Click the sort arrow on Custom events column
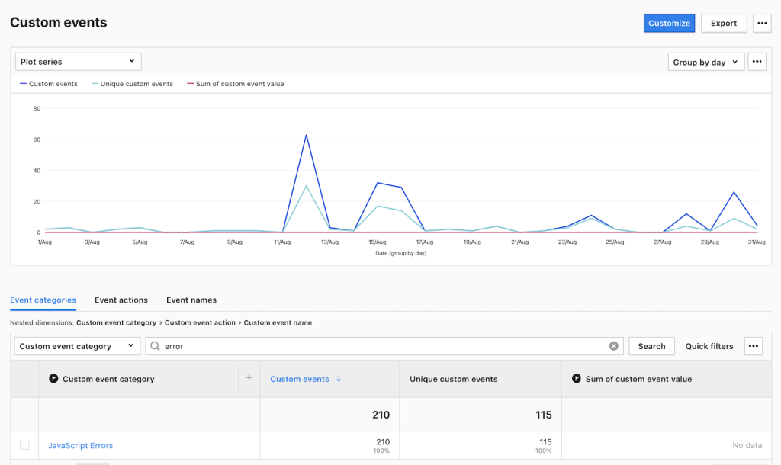Image resolution: width=781 pixels, height=465 pixels. (x=339, y=380)
